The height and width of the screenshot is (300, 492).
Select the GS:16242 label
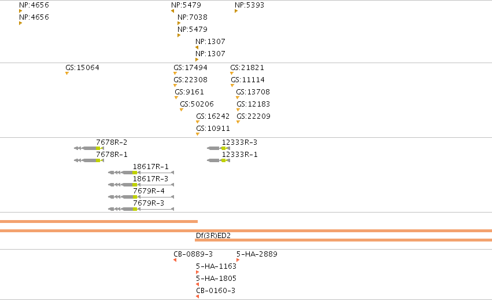pyautogui.click(x=213, y=116)
